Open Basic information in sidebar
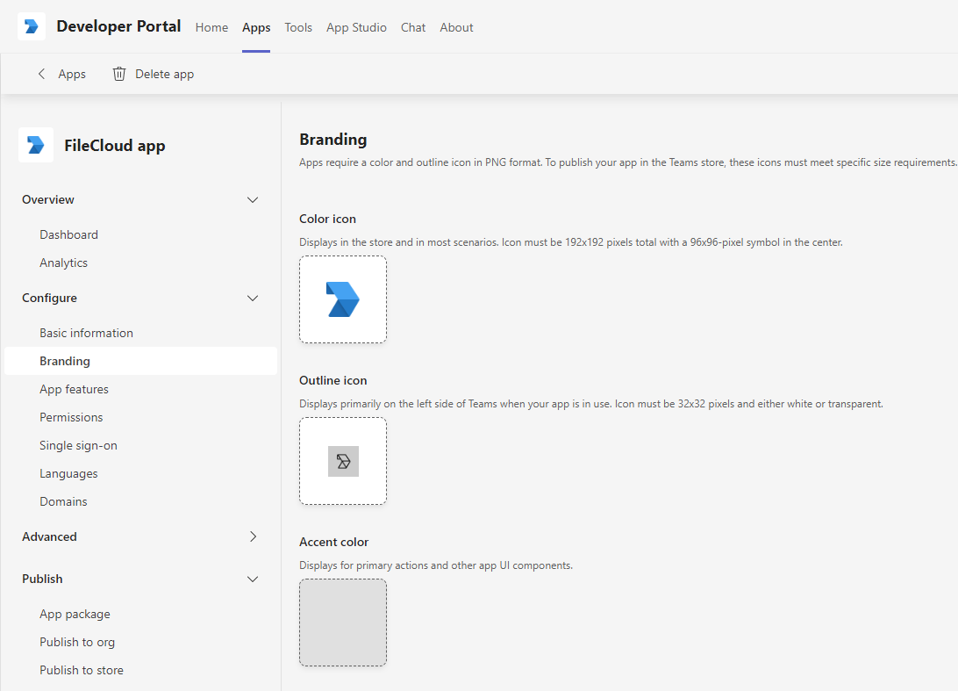The height and width of the screenshot is (691, 958). [x=86, y=333]
